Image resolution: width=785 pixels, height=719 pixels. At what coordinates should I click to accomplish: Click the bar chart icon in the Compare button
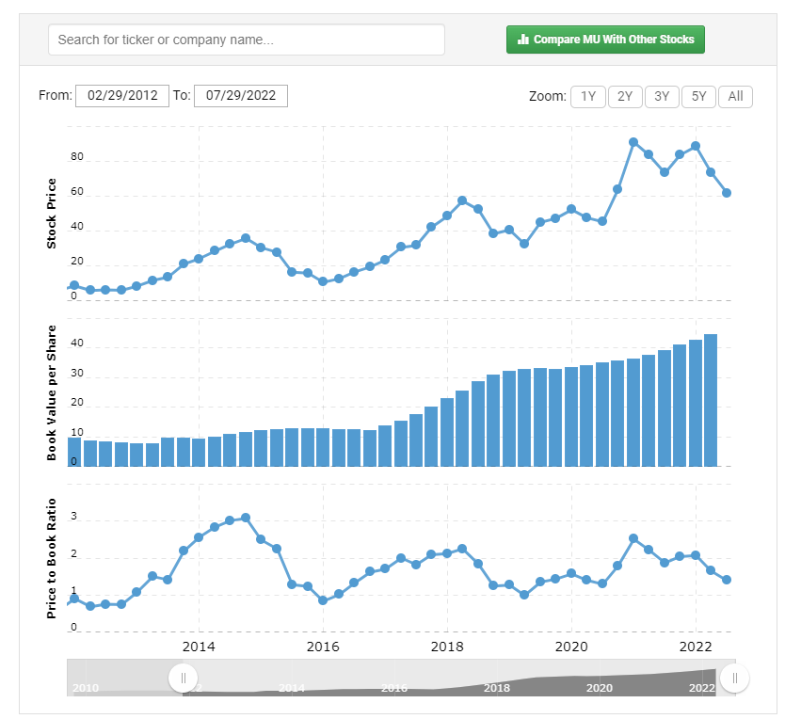523,39
